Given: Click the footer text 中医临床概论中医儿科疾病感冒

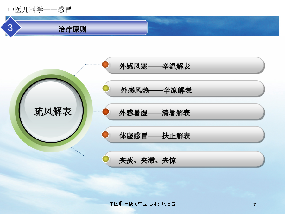Looking at the screenshot, I should point(142,204).
